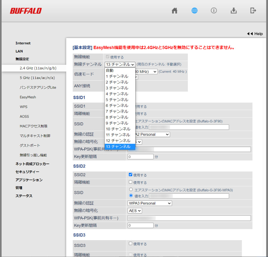This screenshot has height=257, width=268.
Task: Open セキュリティー section
Action: pos(27,172)
